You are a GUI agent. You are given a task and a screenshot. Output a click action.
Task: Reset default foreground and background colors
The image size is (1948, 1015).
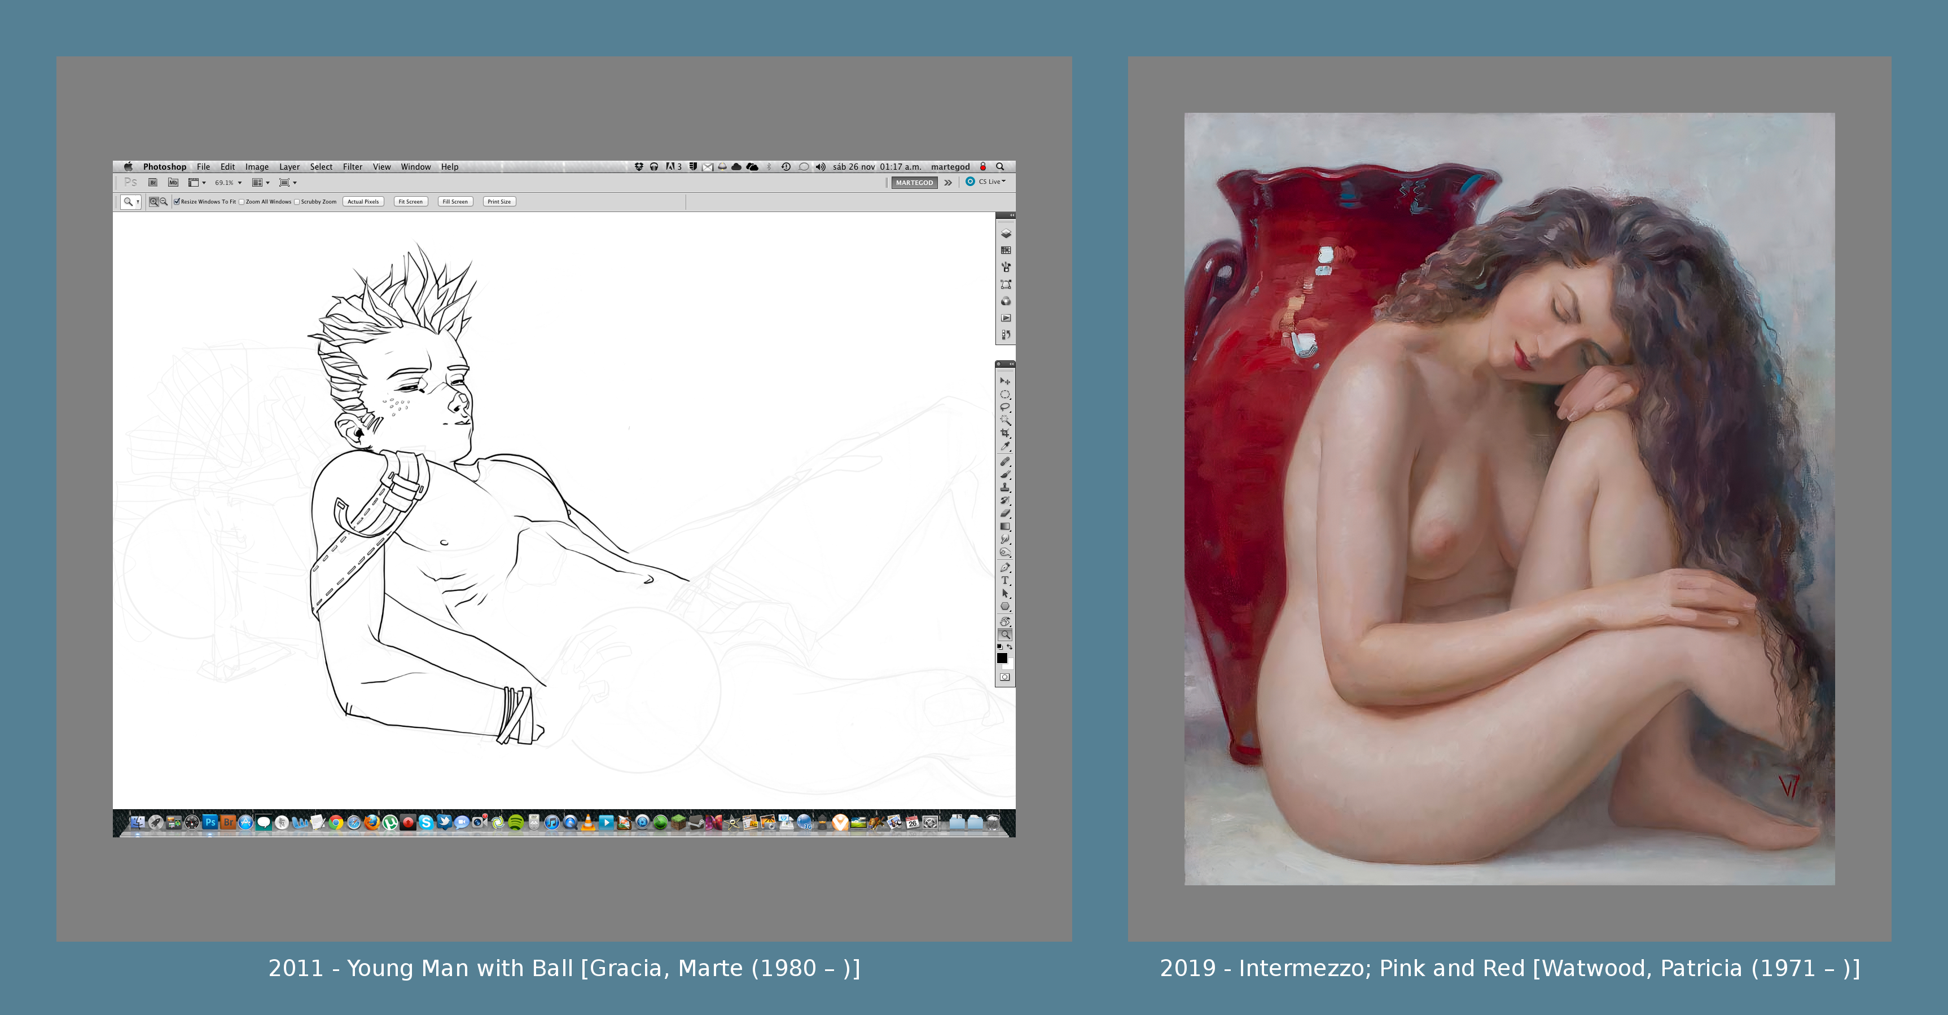(x=1000, y=647)
